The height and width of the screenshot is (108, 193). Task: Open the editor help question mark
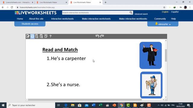point(50,36)
